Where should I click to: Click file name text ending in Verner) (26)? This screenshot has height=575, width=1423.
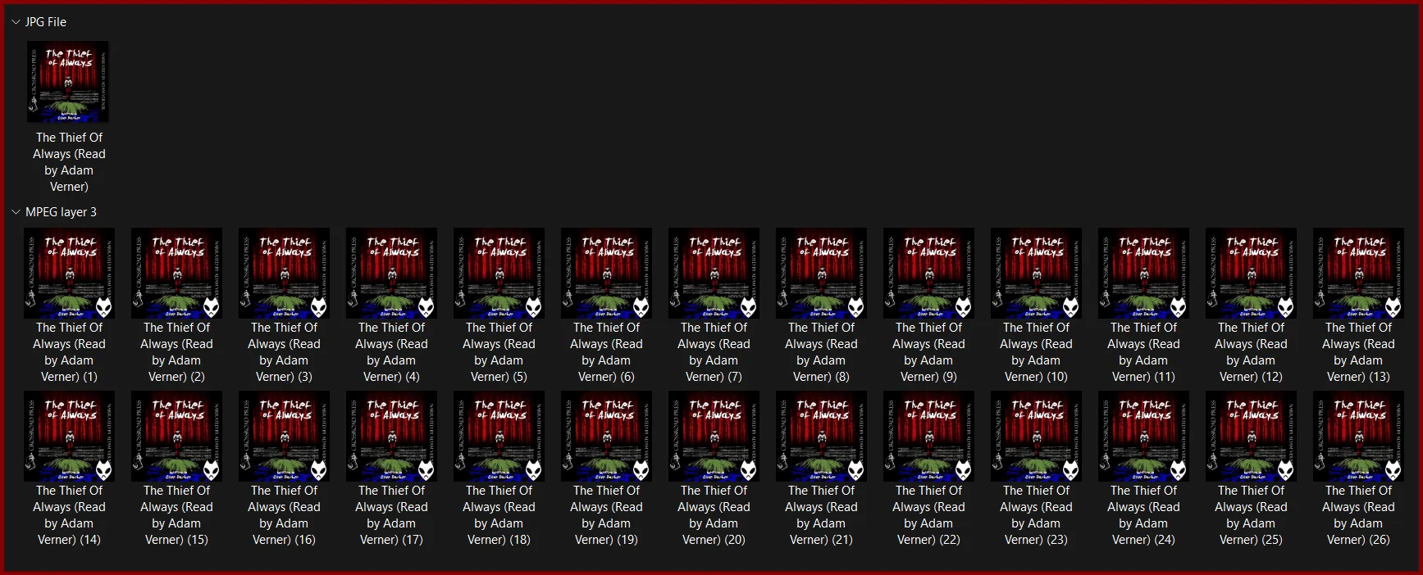coord(1358,515)
